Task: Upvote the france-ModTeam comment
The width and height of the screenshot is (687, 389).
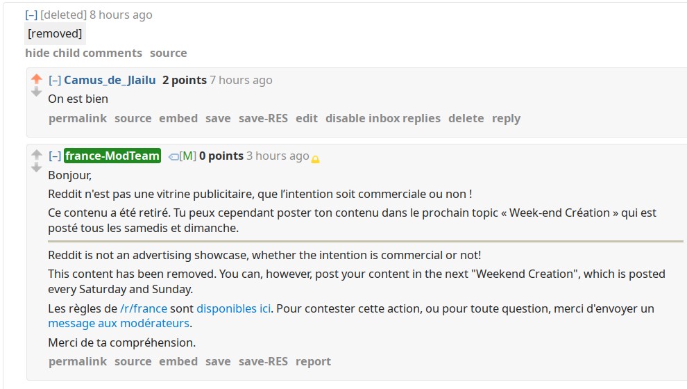Action: tap(36, 155)
